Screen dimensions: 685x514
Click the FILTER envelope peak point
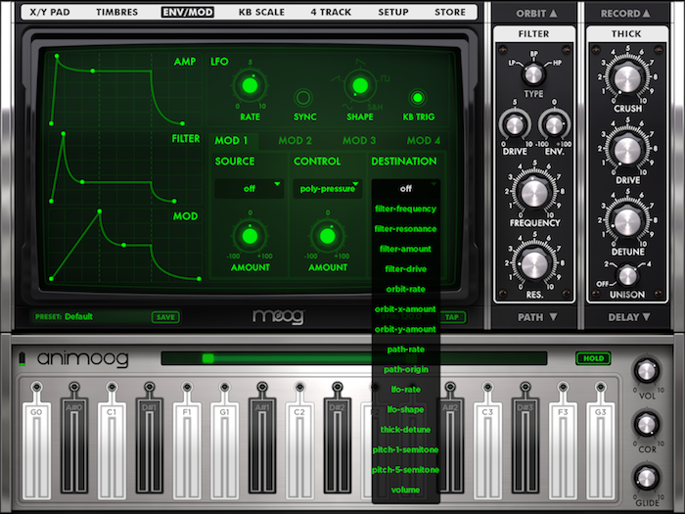(64, 134)
